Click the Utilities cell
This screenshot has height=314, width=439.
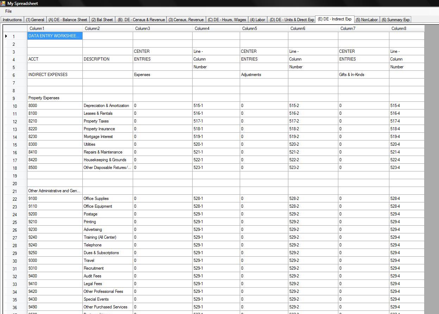[x=108, y=144]
